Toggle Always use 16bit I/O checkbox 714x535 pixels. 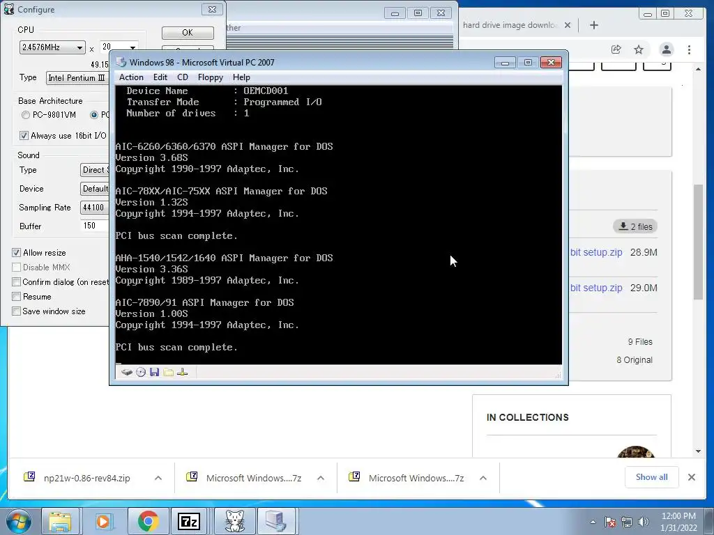24,136
